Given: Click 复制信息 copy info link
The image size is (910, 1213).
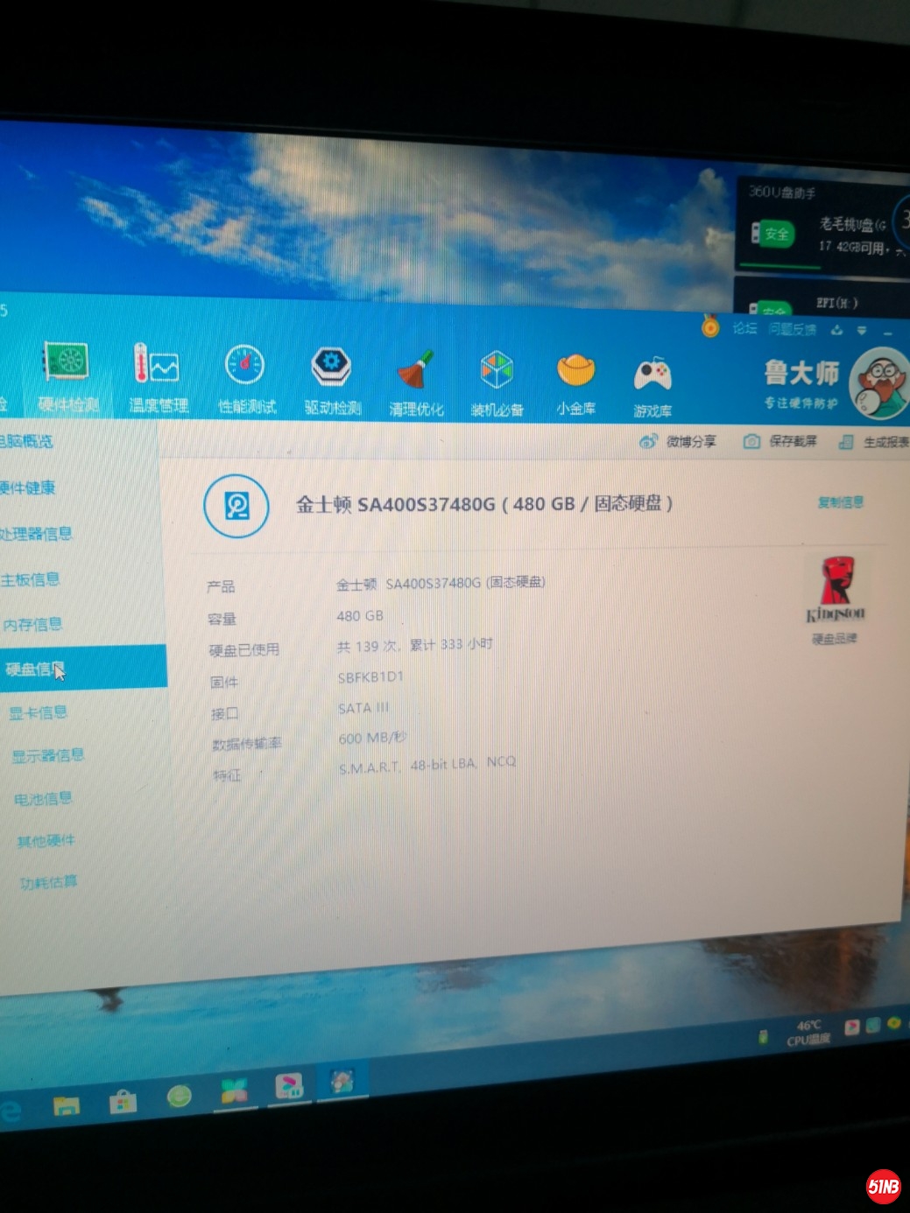Looking at the screenshot, I should tap(841, 501).
